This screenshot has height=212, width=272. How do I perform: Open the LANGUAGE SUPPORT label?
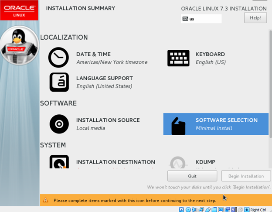105,78
